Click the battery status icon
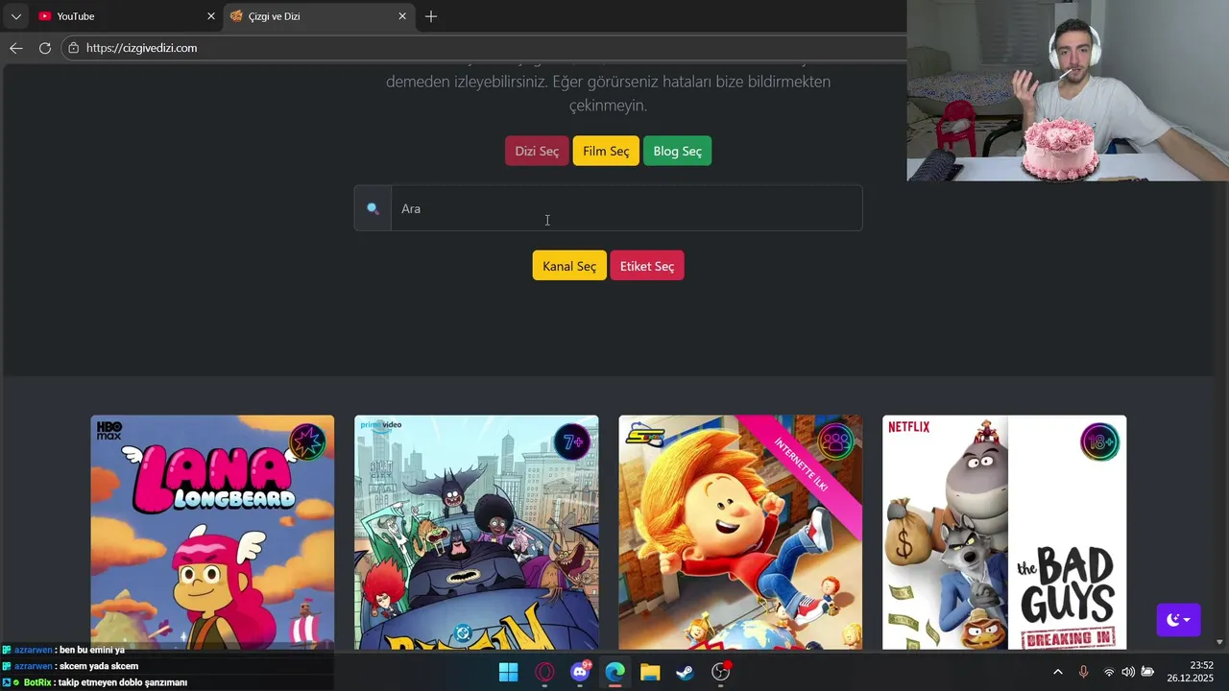 click(x=1147, y=672)
